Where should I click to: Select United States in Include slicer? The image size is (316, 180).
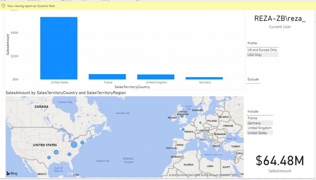[x=257, y=133]
